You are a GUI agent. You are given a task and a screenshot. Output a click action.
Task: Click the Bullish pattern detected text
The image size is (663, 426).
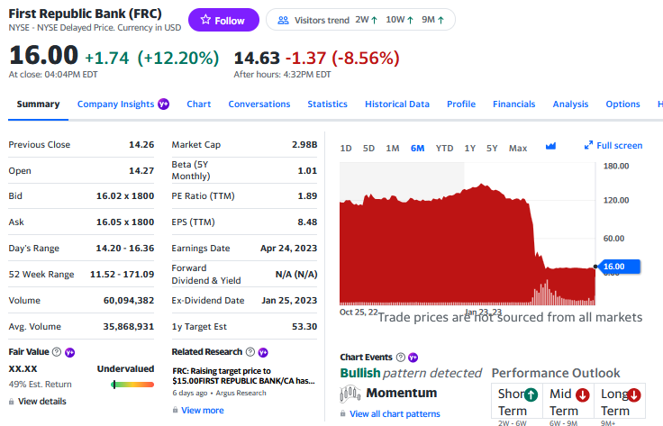411,373
